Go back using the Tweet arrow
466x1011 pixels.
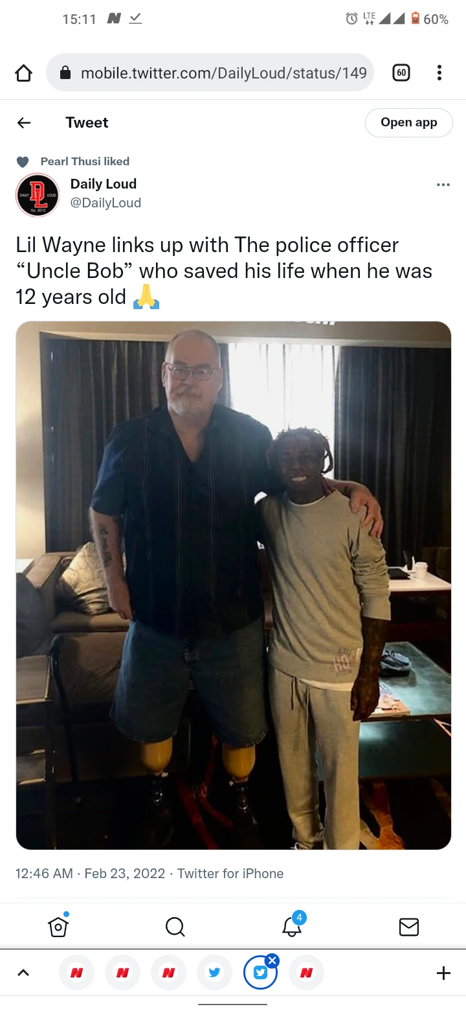click(x=24, y=122)
